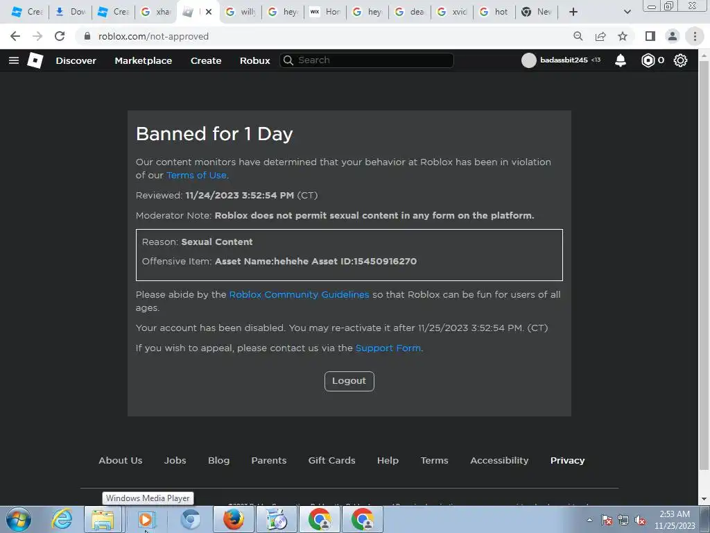Open the Create menu
The width and height of the screenshot is (710, 533).
[x=206, y=60]
